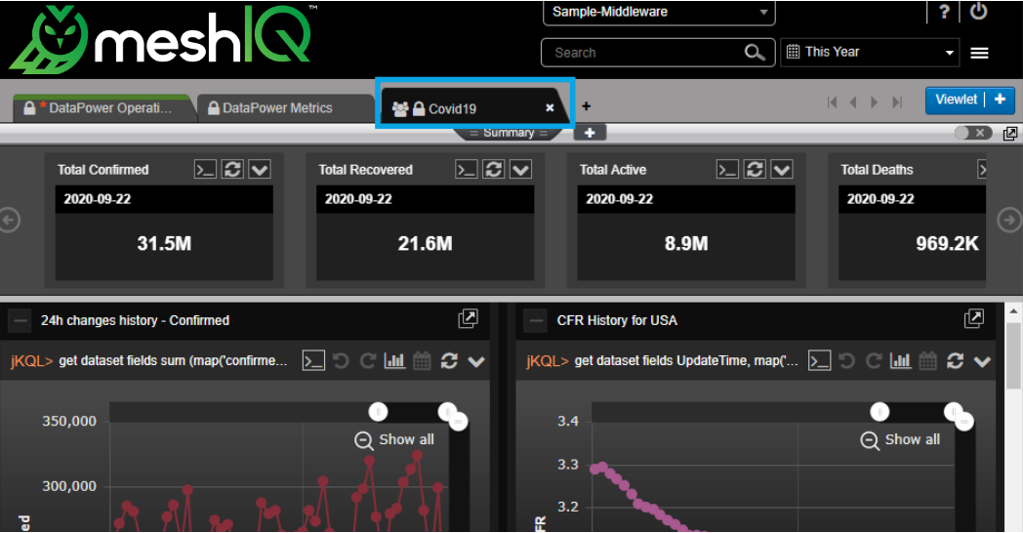Open console in 24h changes viewlet
The height and width of the screenshot is (533, 1023).
point(313,361)
